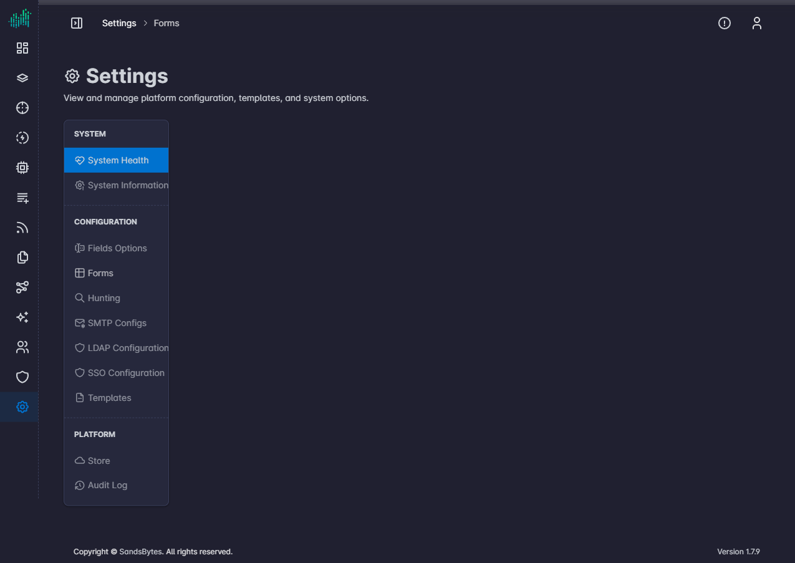The image size is (795, 563).
Task: Click the magnifier icon beside Hunting
Action: point(79,298)
